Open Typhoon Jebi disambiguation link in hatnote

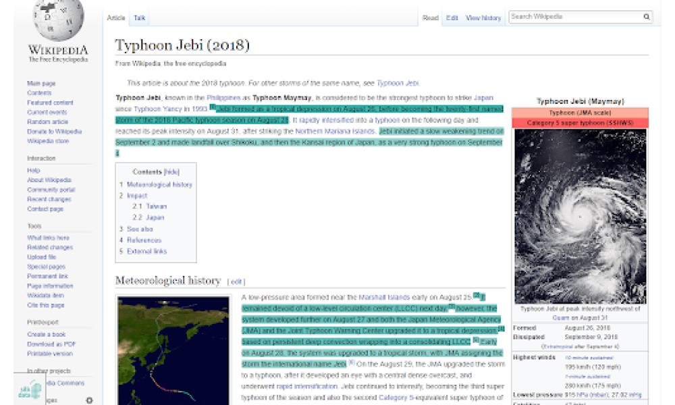point(398,83)
